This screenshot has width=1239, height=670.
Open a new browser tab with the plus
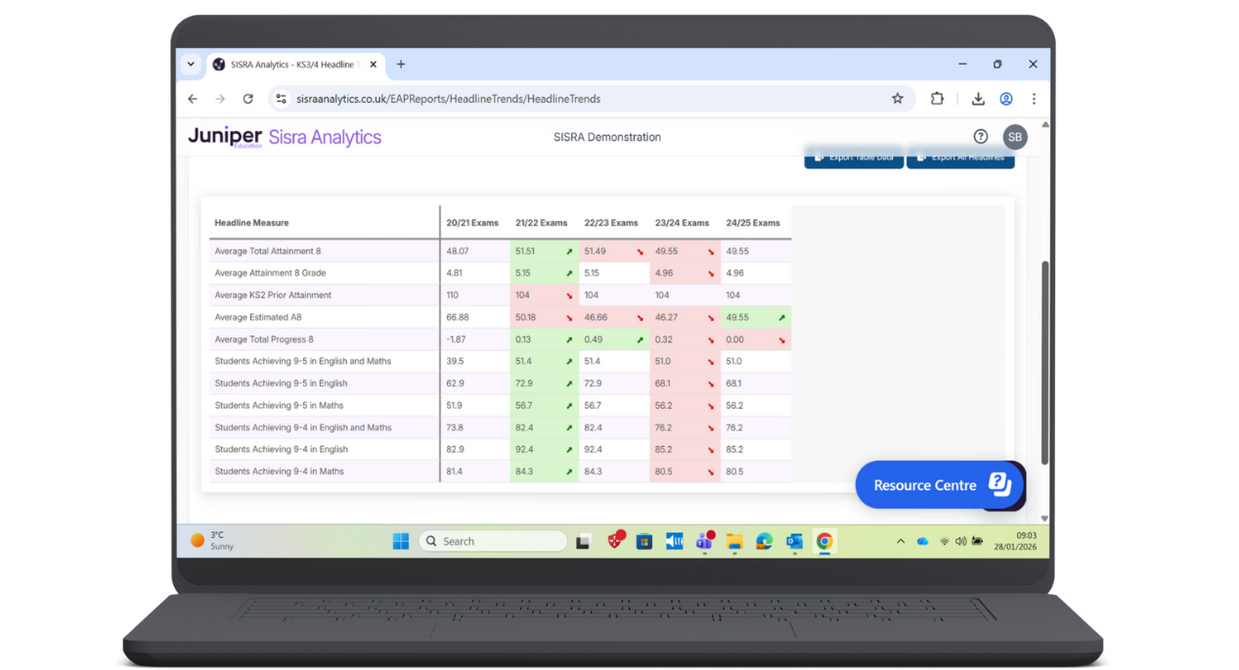(x=401, y=64)
